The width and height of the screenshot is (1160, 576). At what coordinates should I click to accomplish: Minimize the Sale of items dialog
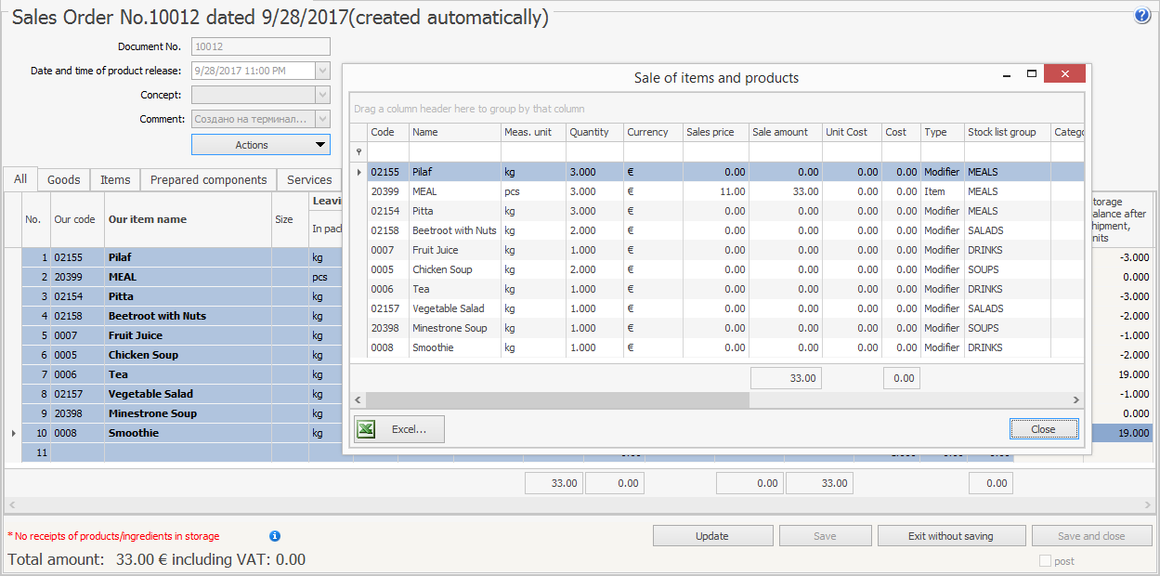pyautogui.click(x=1005, y=74)
